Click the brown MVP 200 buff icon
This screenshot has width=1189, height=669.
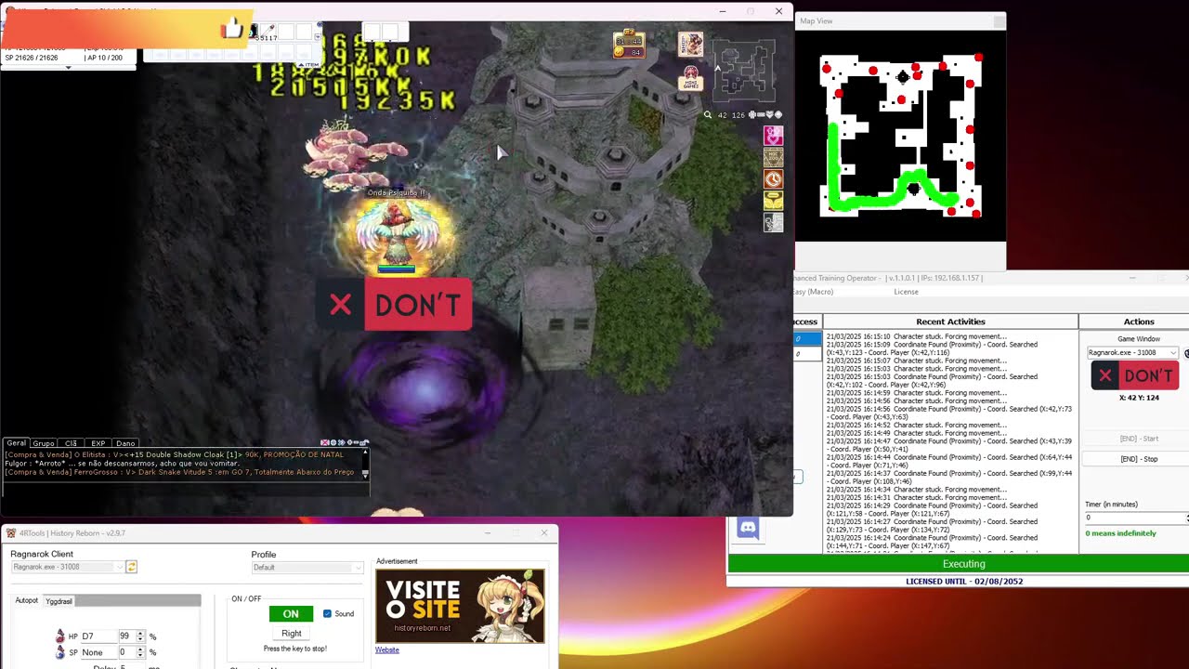click(x=773, y=158)
